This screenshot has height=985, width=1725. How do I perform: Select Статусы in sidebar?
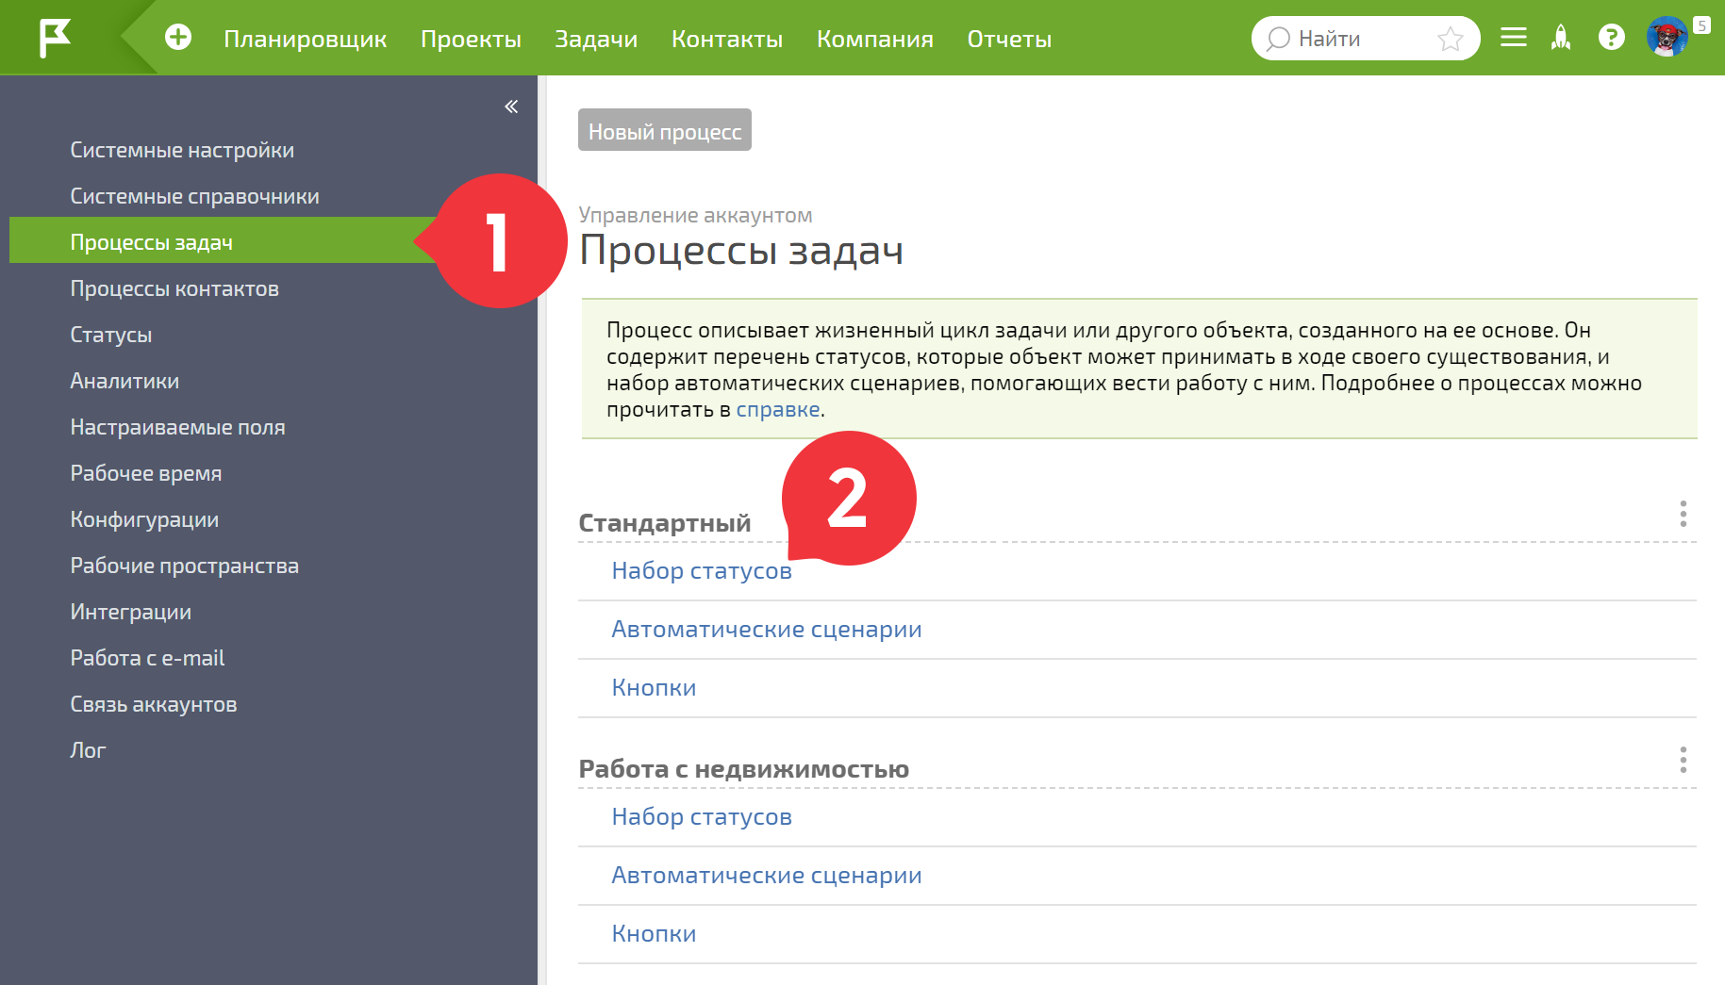[110, 335]
